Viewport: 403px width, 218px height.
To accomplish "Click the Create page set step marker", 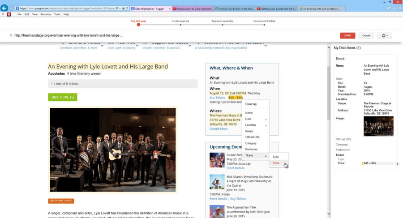I will 180,25.
